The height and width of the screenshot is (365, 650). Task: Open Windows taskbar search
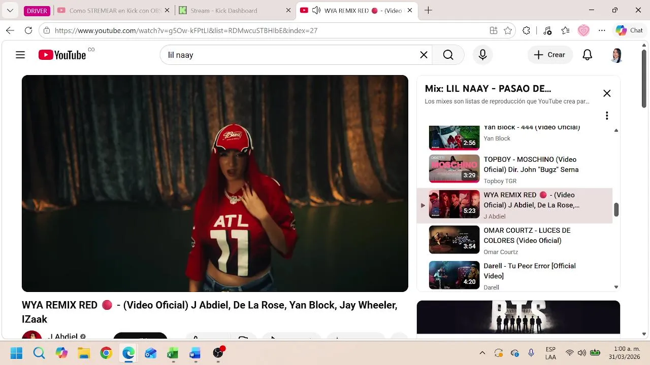39,353
